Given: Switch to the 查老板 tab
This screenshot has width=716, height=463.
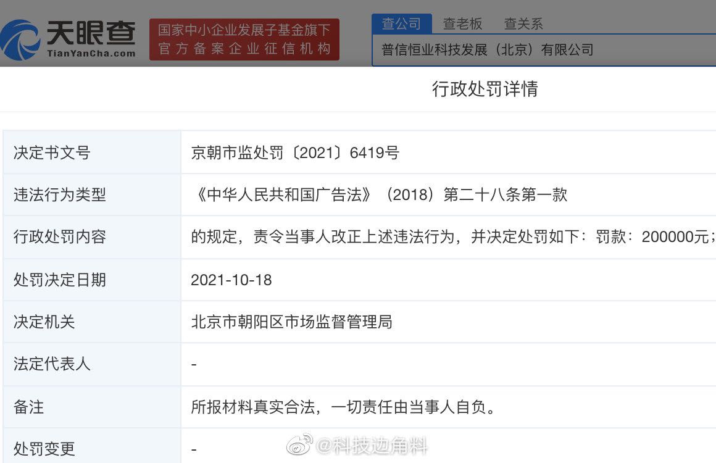Looking at the screenshot, I should pos(462,23).
